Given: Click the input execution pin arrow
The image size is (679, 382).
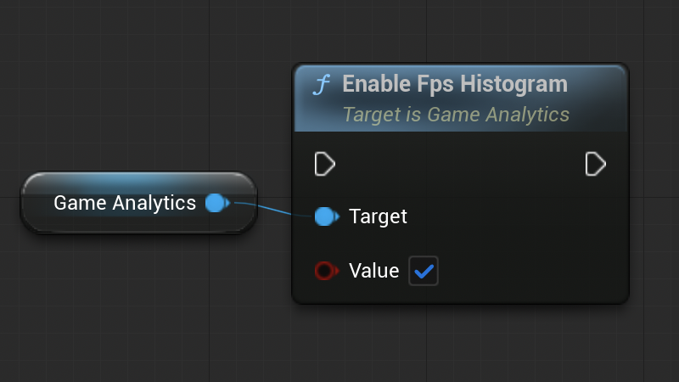Looking at the screenshot, I should 324,164.
